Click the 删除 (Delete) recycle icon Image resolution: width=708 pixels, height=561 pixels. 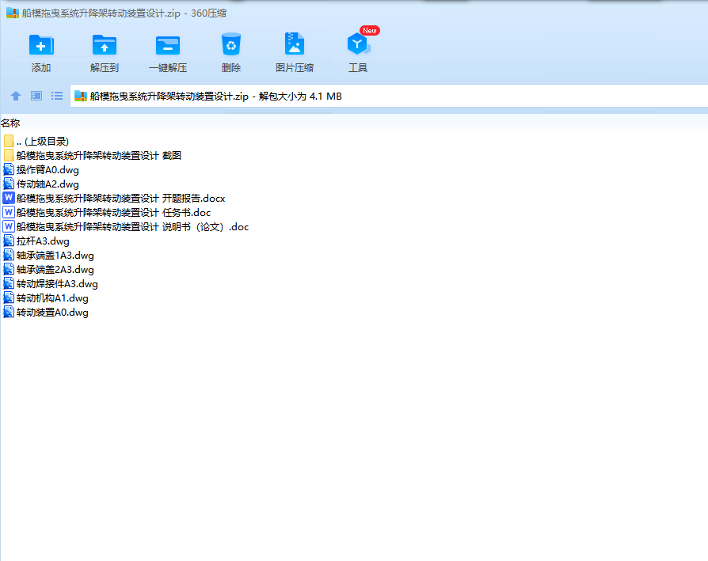click(231, 44)
